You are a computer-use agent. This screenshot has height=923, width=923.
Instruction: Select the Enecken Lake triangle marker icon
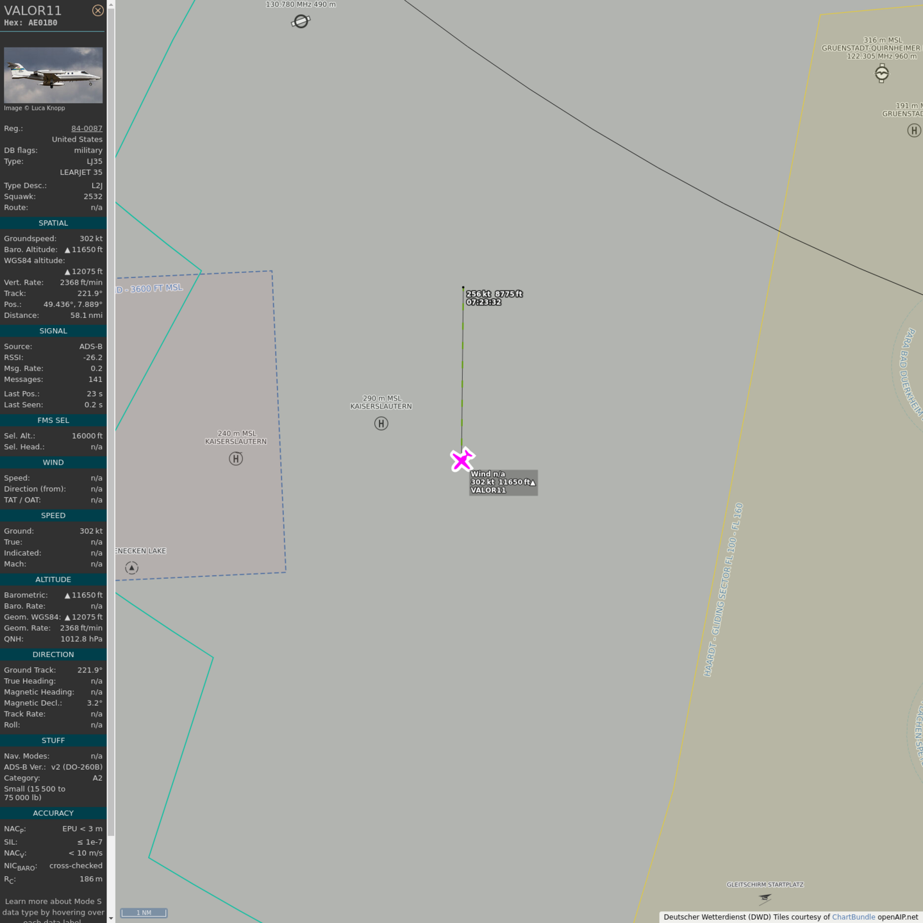pyautogui.click(x=131, y=568)
